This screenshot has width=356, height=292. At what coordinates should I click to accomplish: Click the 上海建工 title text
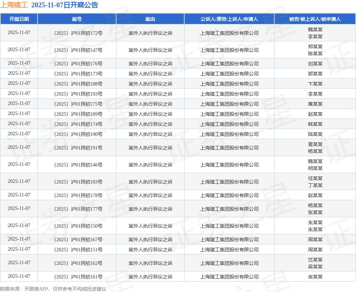coord(14,5)
